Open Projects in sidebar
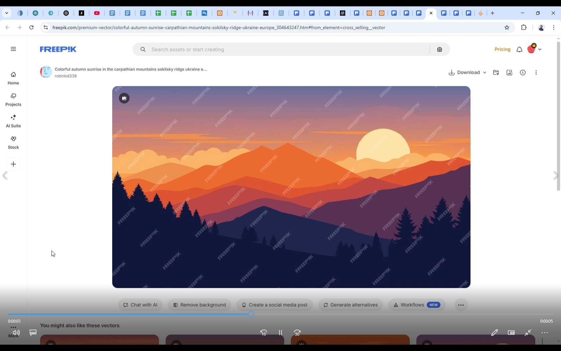The image size is (561, 351). (x=13, y=100)
